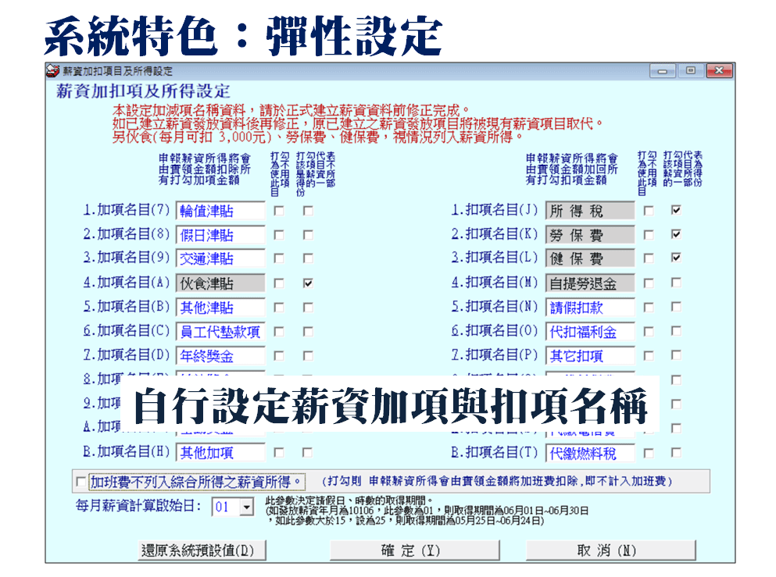Tick 'not used' checkbox for 年終獎金
Screen dimensions: 776x577
click(279, 356)
